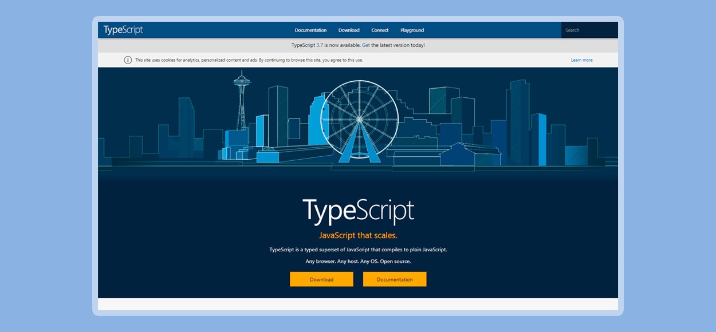The width and height of the screenshot is (716, 332).
Task: Click the TypeScript logo in header
Action: pyautogui.click(x=123, y=30)
